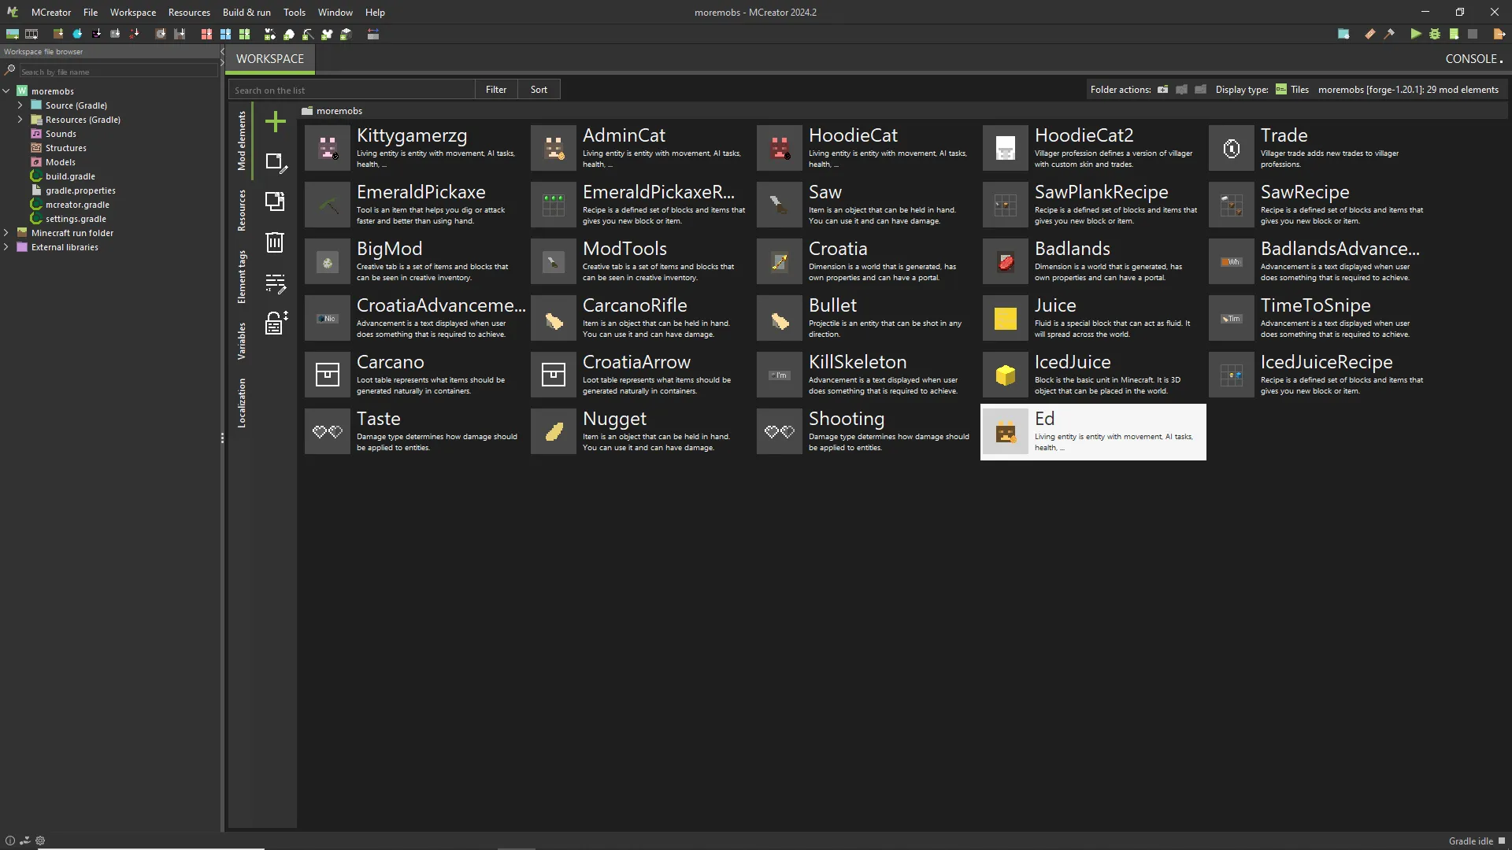Image resolution: width=1512 pixels, height=850 pixels.
Task: Click the green plus add mod element button
Action: point(276,121)
